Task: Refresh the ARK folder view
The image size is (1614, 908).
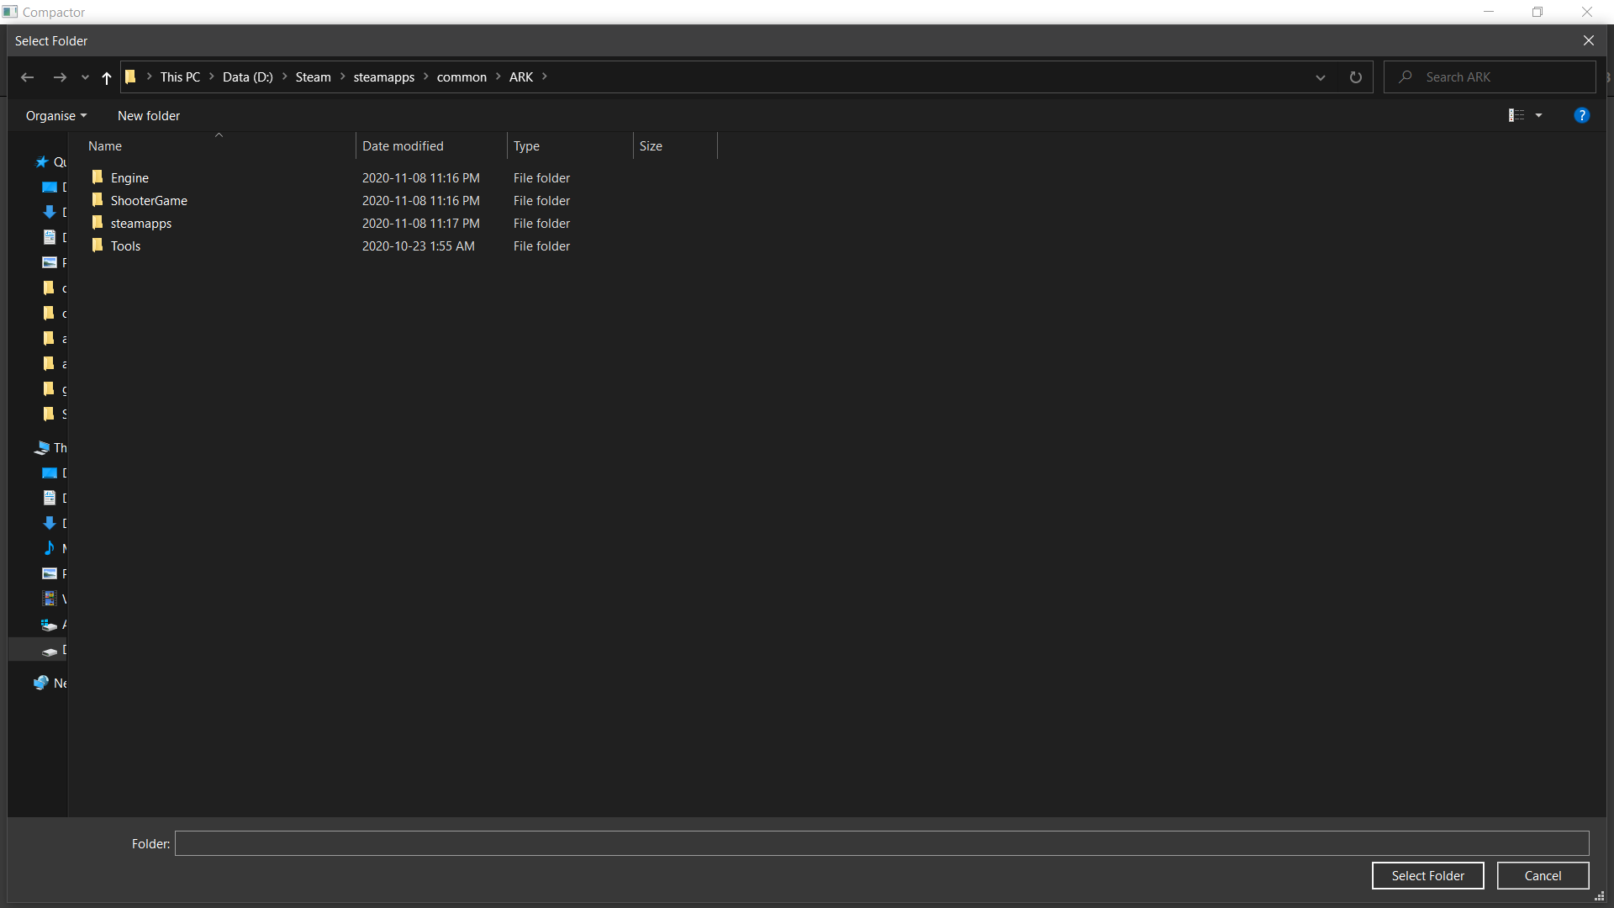Action: pos(1355,77)
